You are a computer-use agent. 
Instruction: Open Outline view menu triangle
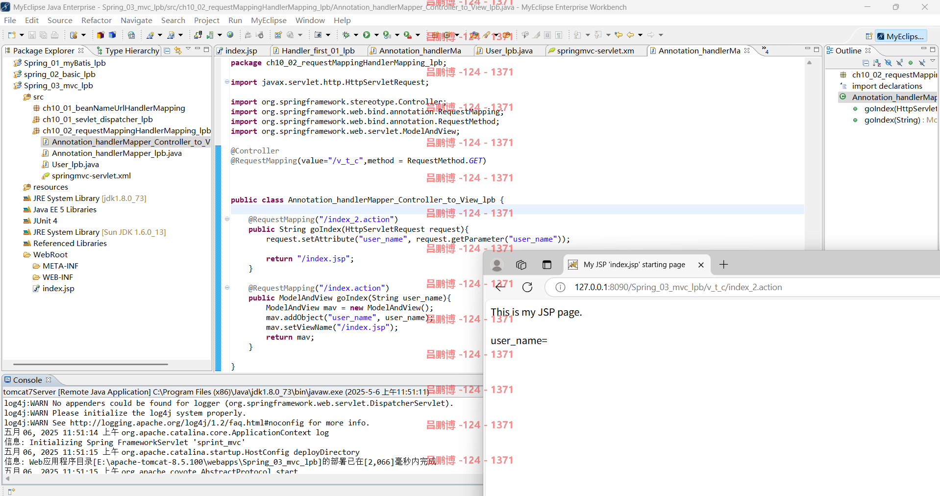tap(933, 61)
